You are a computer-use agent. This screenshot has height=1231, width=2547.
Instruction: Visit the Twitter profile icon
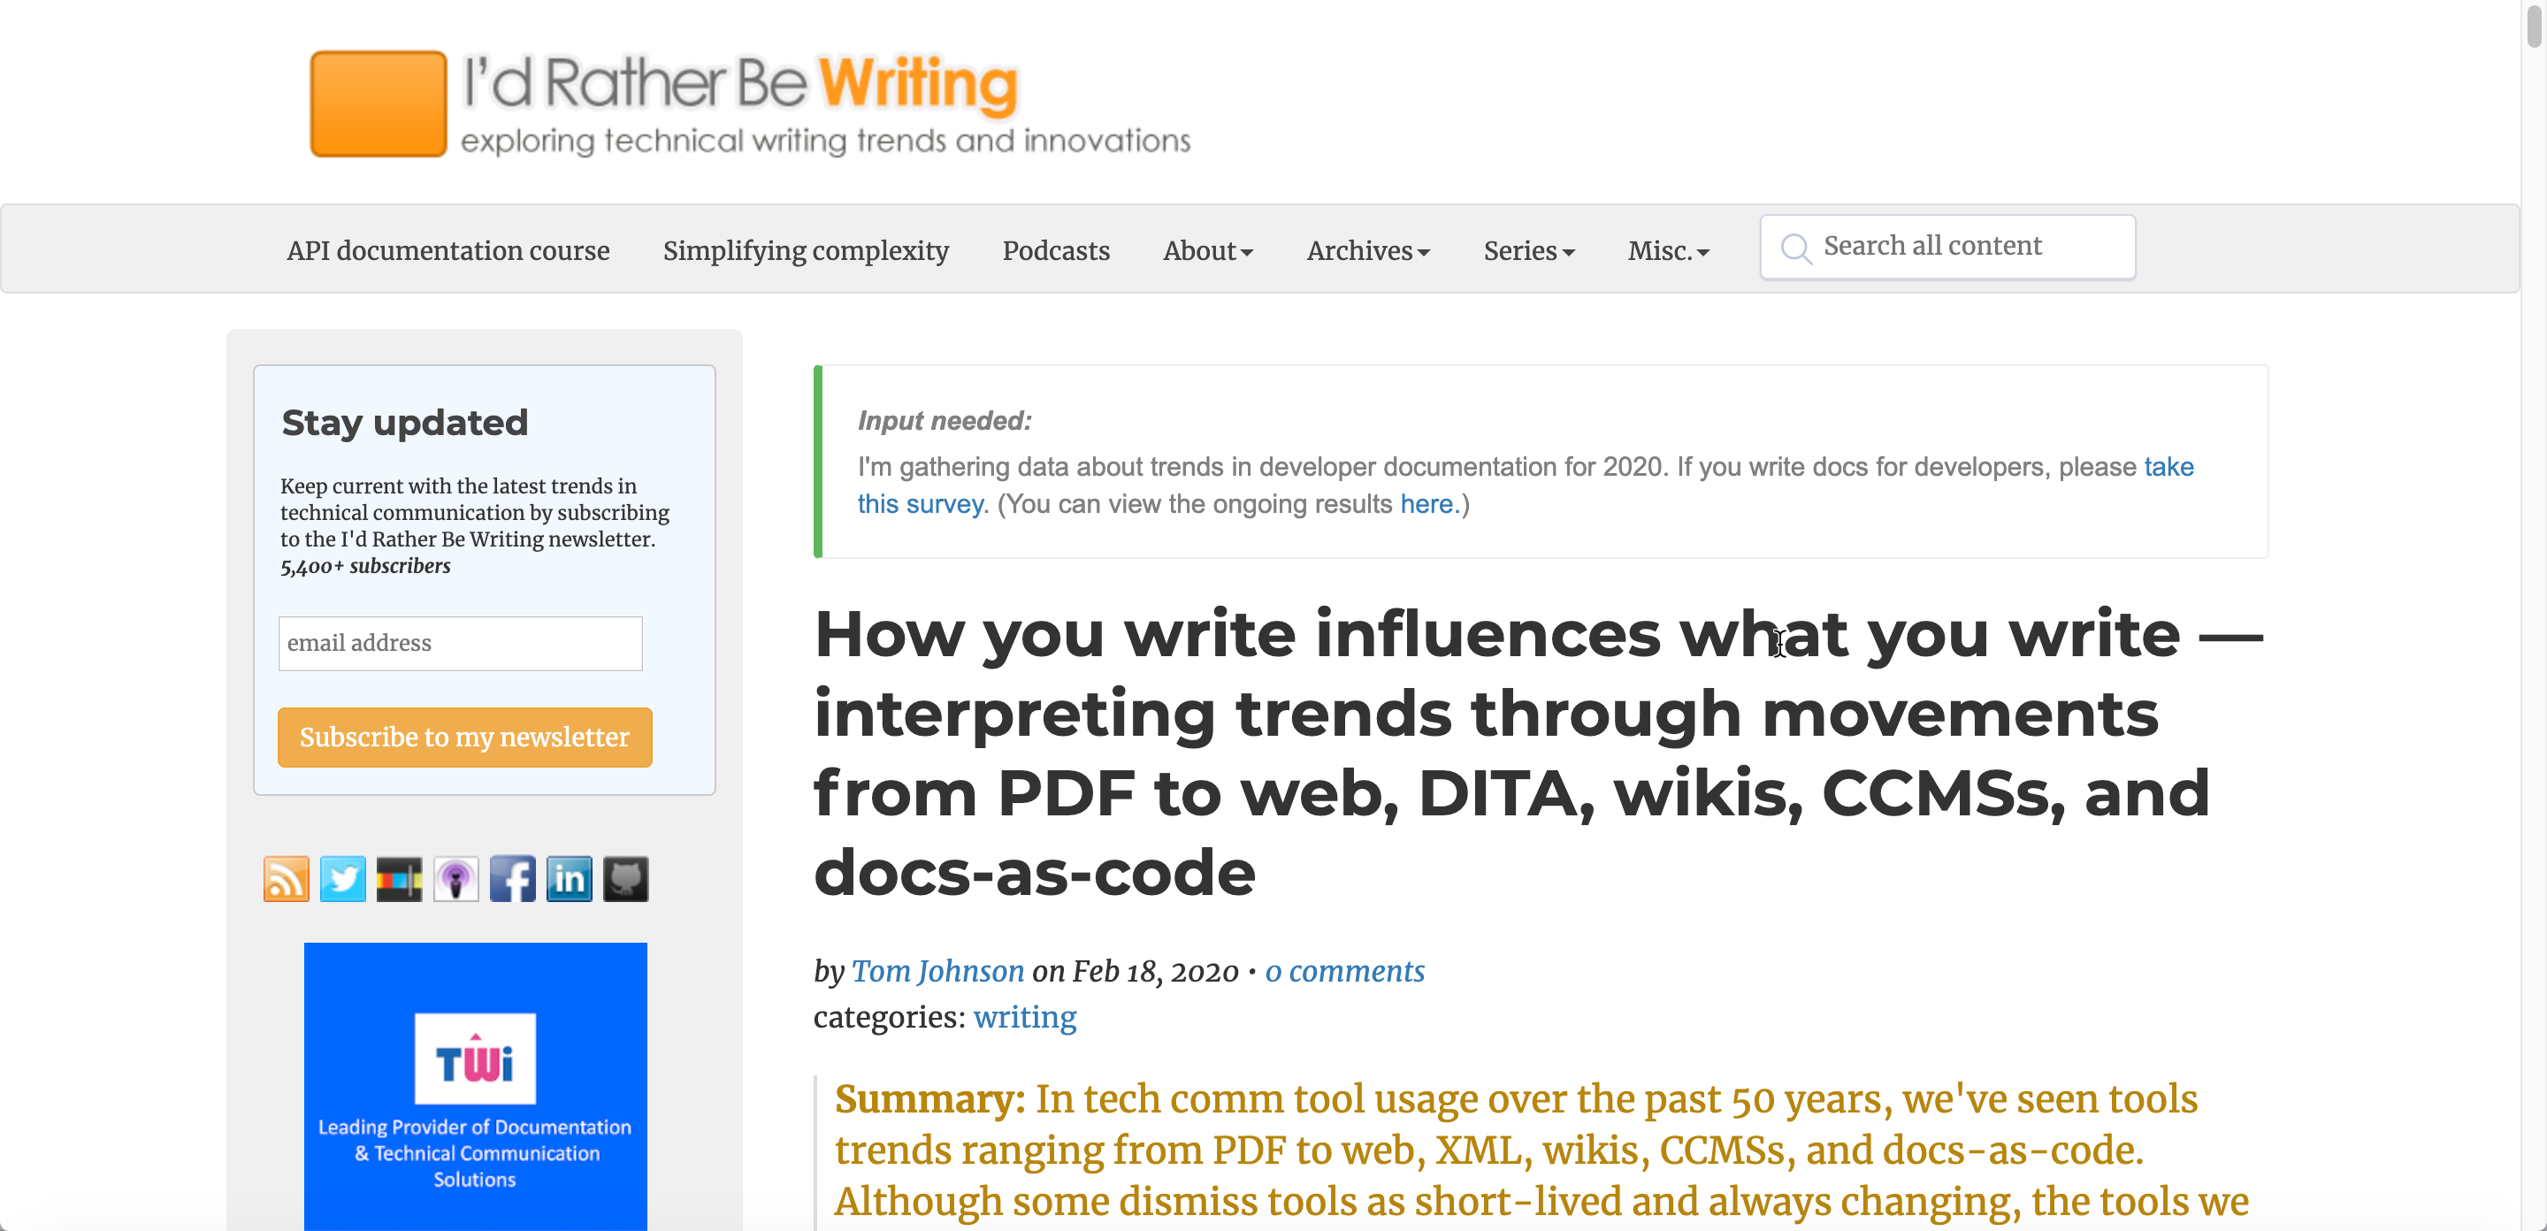tap(342, 878)
